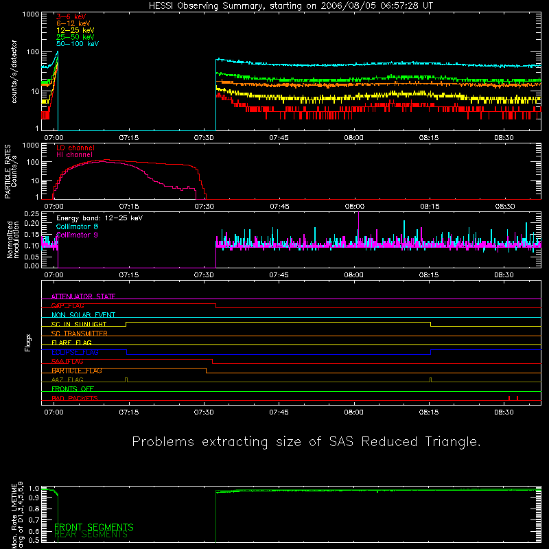Select the FRONT SEGMENTS legend label
The height and width of the screenshot is (549, 549).
(x=94, y=527)
